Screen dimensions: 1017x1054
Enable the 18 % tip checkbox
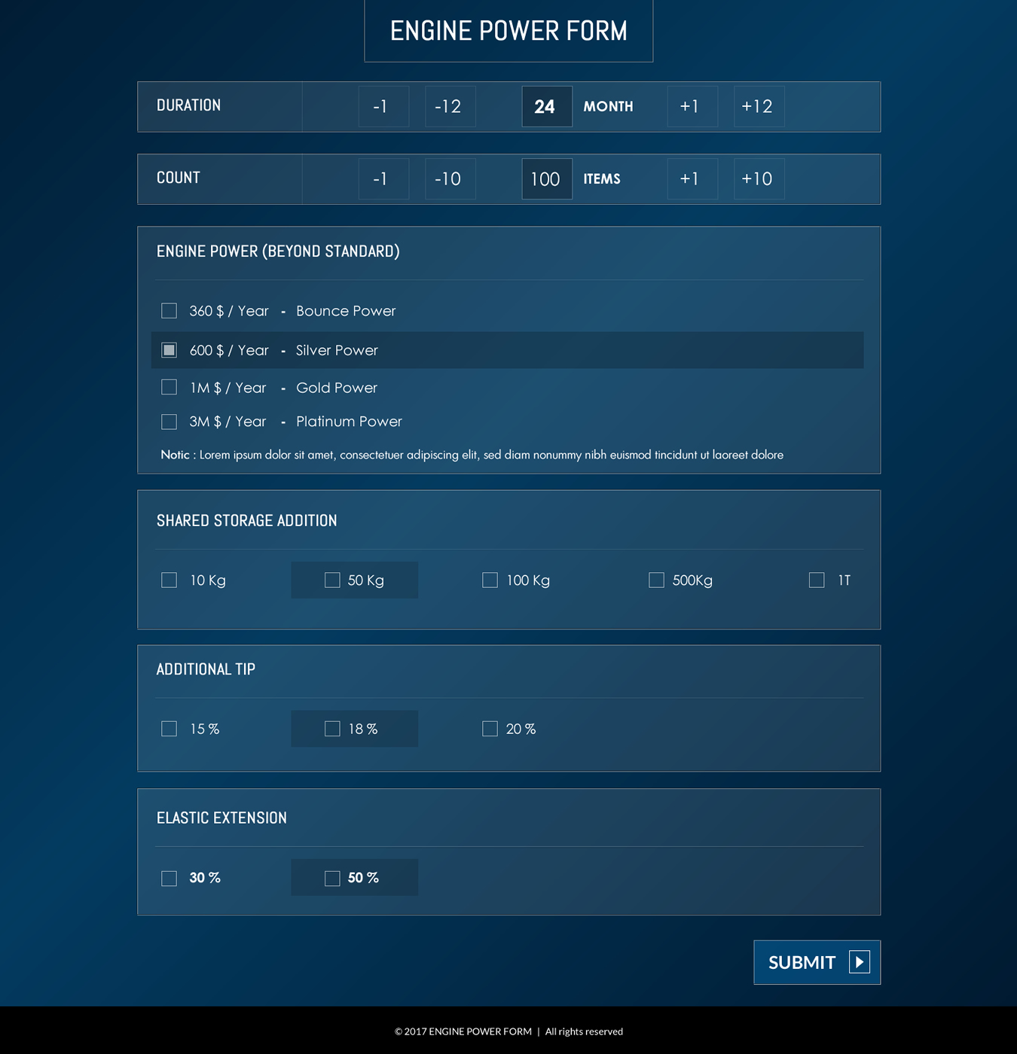click(332, 729)
